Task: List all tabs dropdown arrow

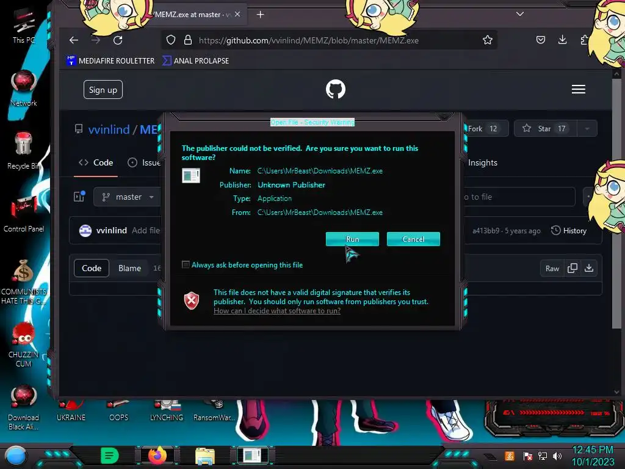Action: [x=520, y=14]
